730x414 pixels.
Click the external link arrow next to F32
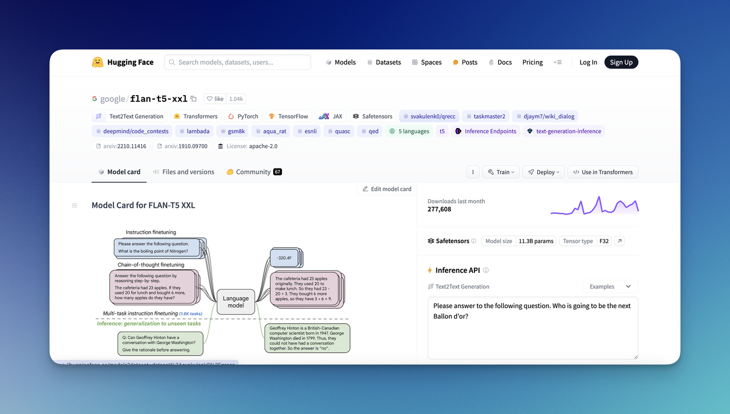point(619,241)
